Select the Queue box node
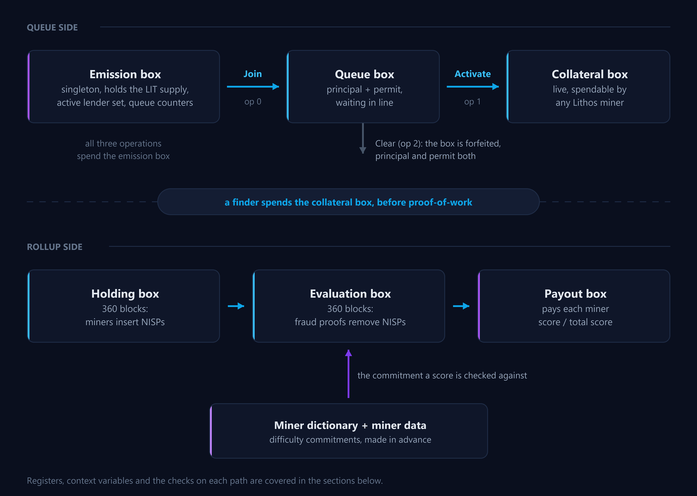Screen dimensions: 697x496 pyautogui.click(x=363, y=87)
